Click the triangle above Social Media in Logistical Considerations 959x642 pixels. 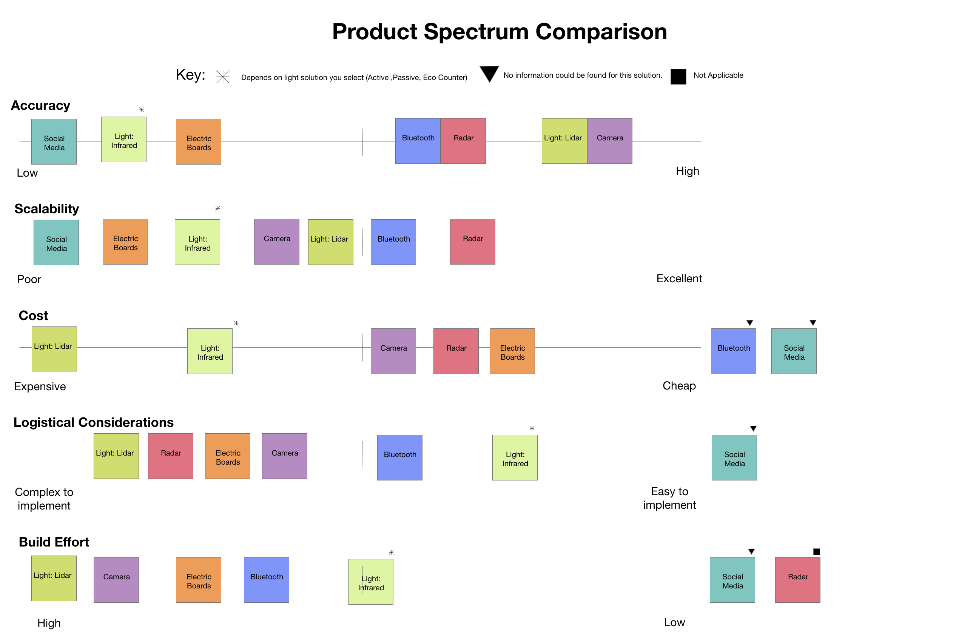pyautogui.click(x=753, y=429)
